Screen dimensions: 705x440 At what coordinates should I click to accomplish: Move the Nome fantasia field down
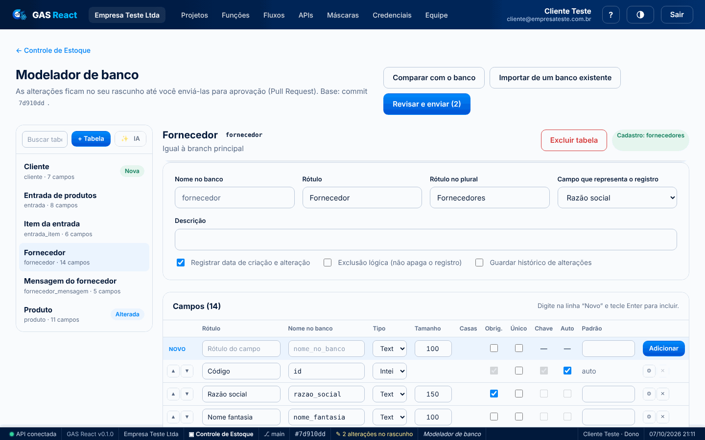tap(187, 417)
